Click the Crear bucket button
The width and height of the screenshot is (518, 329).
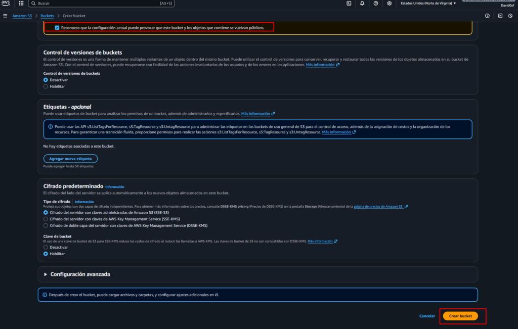coord(460,316)
